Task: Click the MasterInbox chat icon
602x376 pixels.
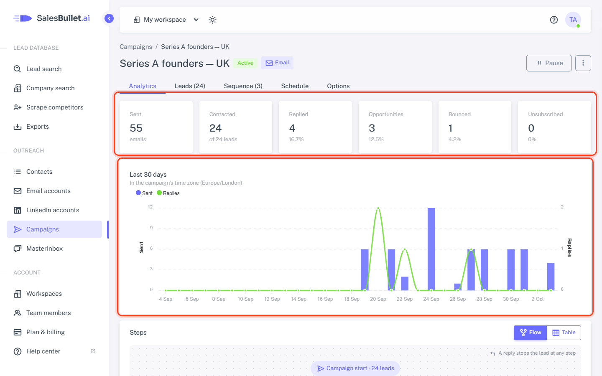Action: click(x=18, y=249)
